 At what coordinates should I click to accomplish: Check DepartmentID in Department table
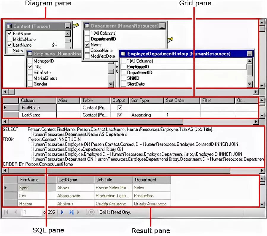point(87,39)
